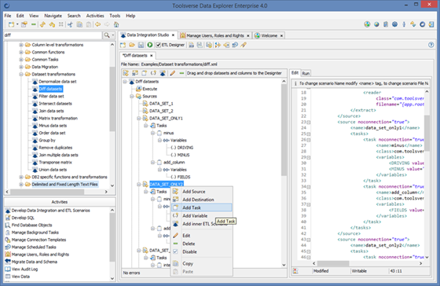The image size is (440, 286).
Task: Click the Add Source icon in scenario toolbar
Action: click(x=126, y=73)
